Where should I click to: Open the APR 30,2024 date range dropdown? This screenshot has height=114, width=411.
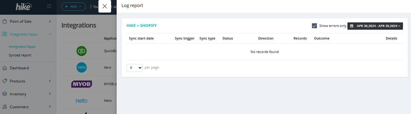[375, 26]
